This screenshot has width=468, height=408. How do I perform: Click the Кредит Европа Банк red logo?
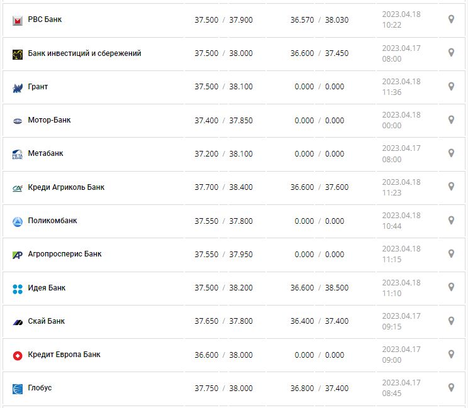18,355
